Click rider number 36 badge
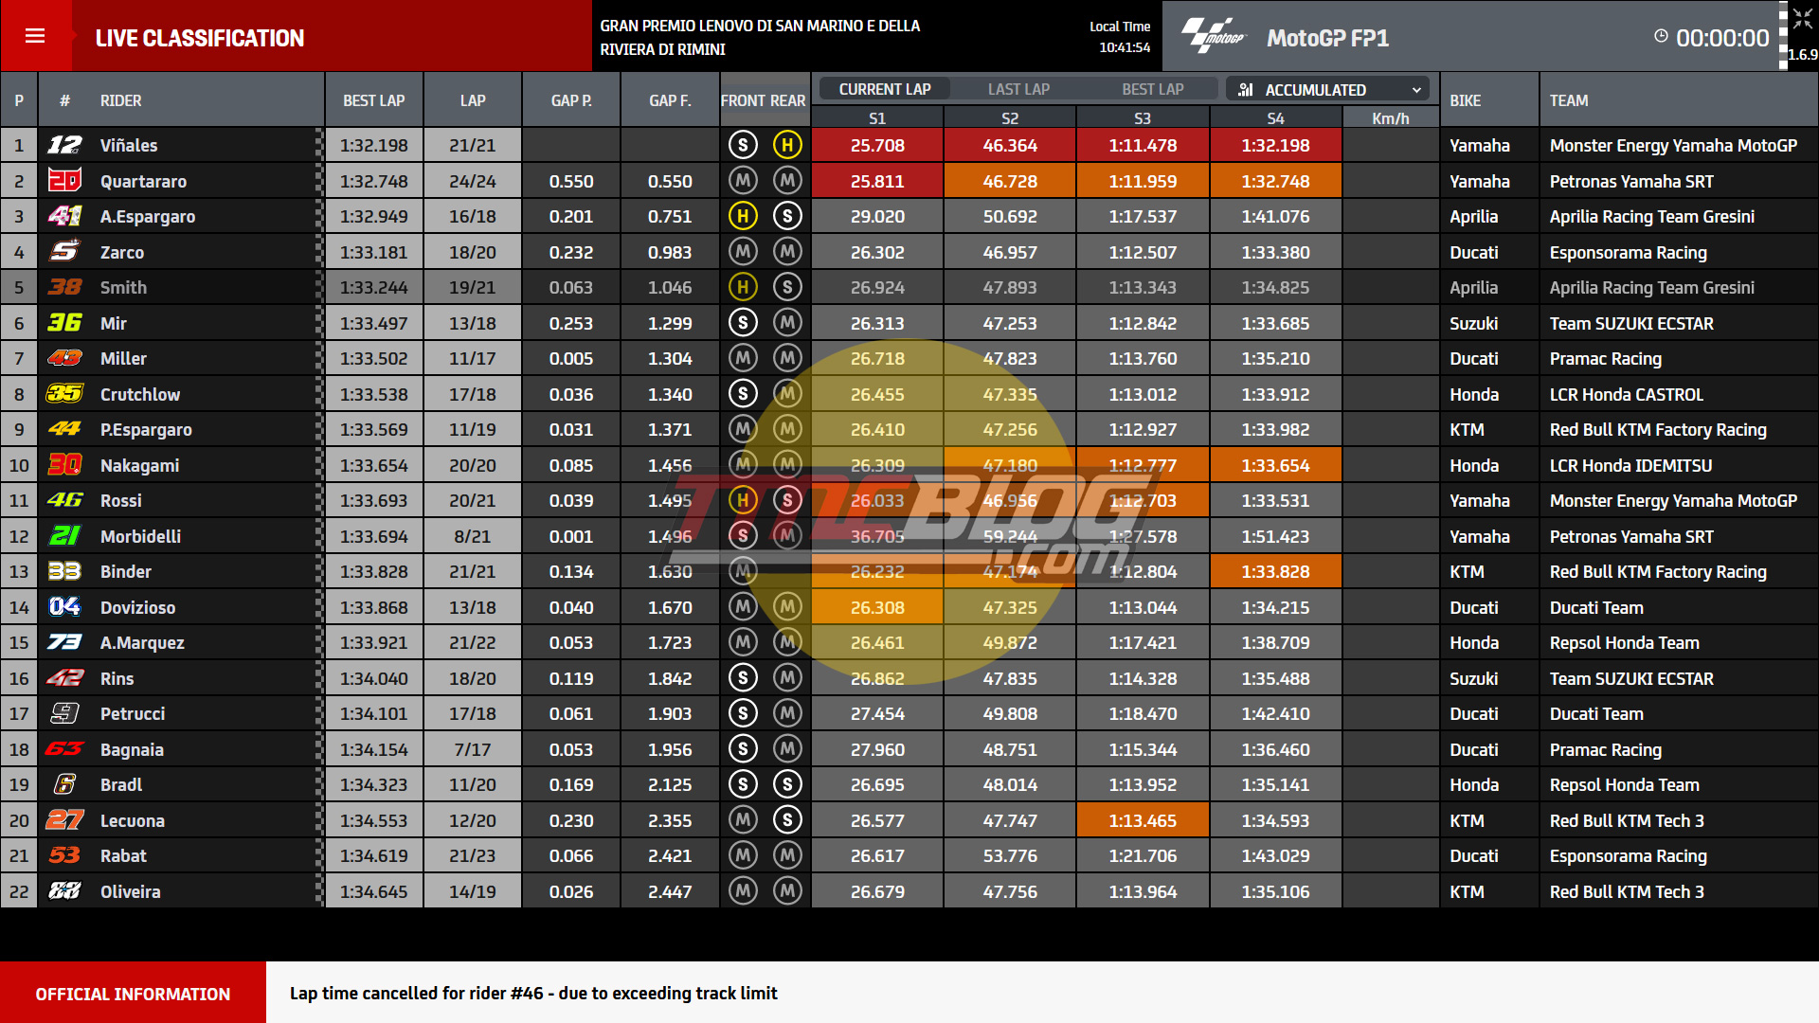 coord(64,323)
